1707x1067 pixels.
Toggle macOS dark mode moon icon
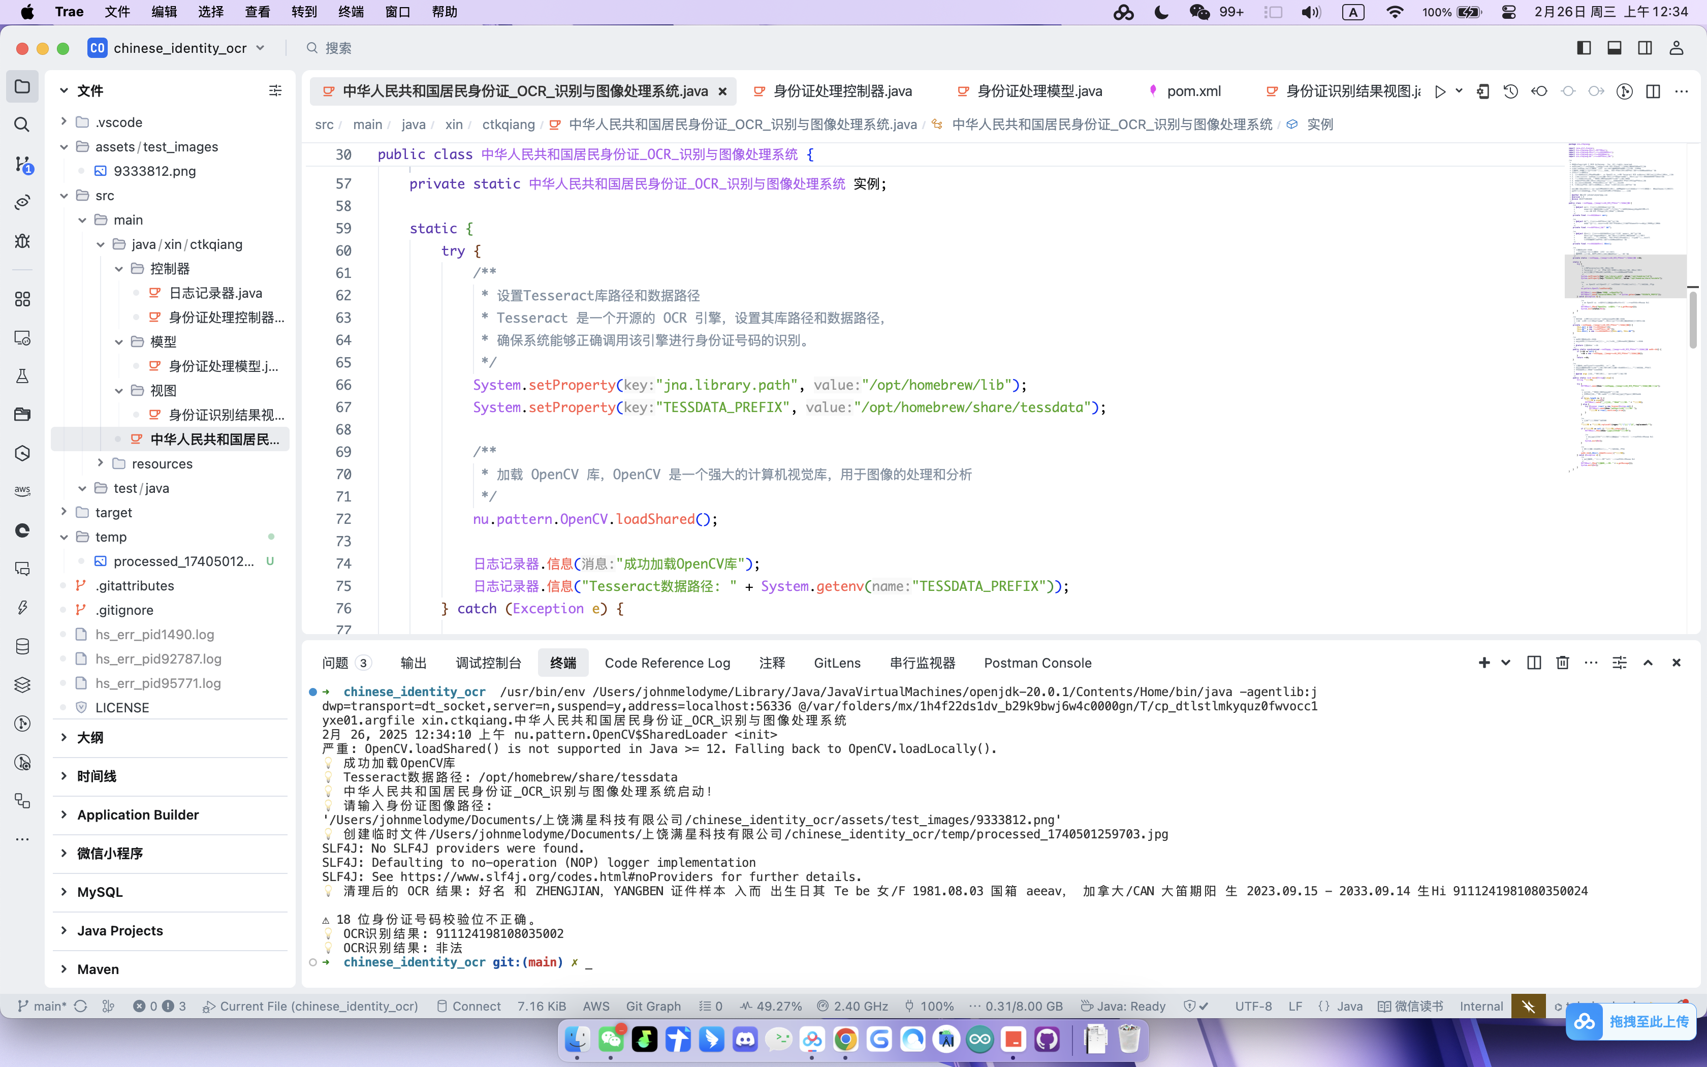click(1161, 12)
